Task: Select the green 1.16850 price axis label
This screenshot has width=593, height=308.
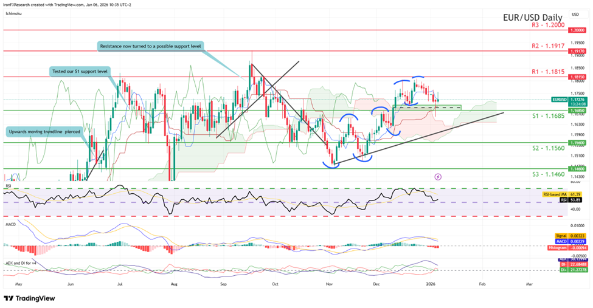Action: [576, 111]
